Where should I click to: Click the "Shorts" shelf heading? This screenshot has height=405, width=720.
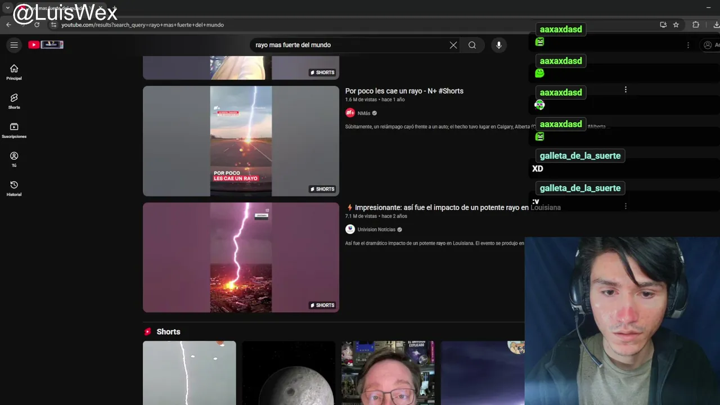click(168, 332)
